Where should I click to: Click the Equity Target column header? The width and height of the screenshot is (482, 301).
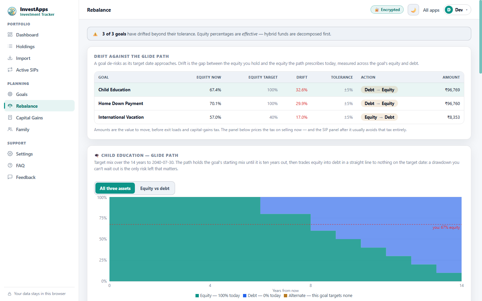[x=263, y=77]
